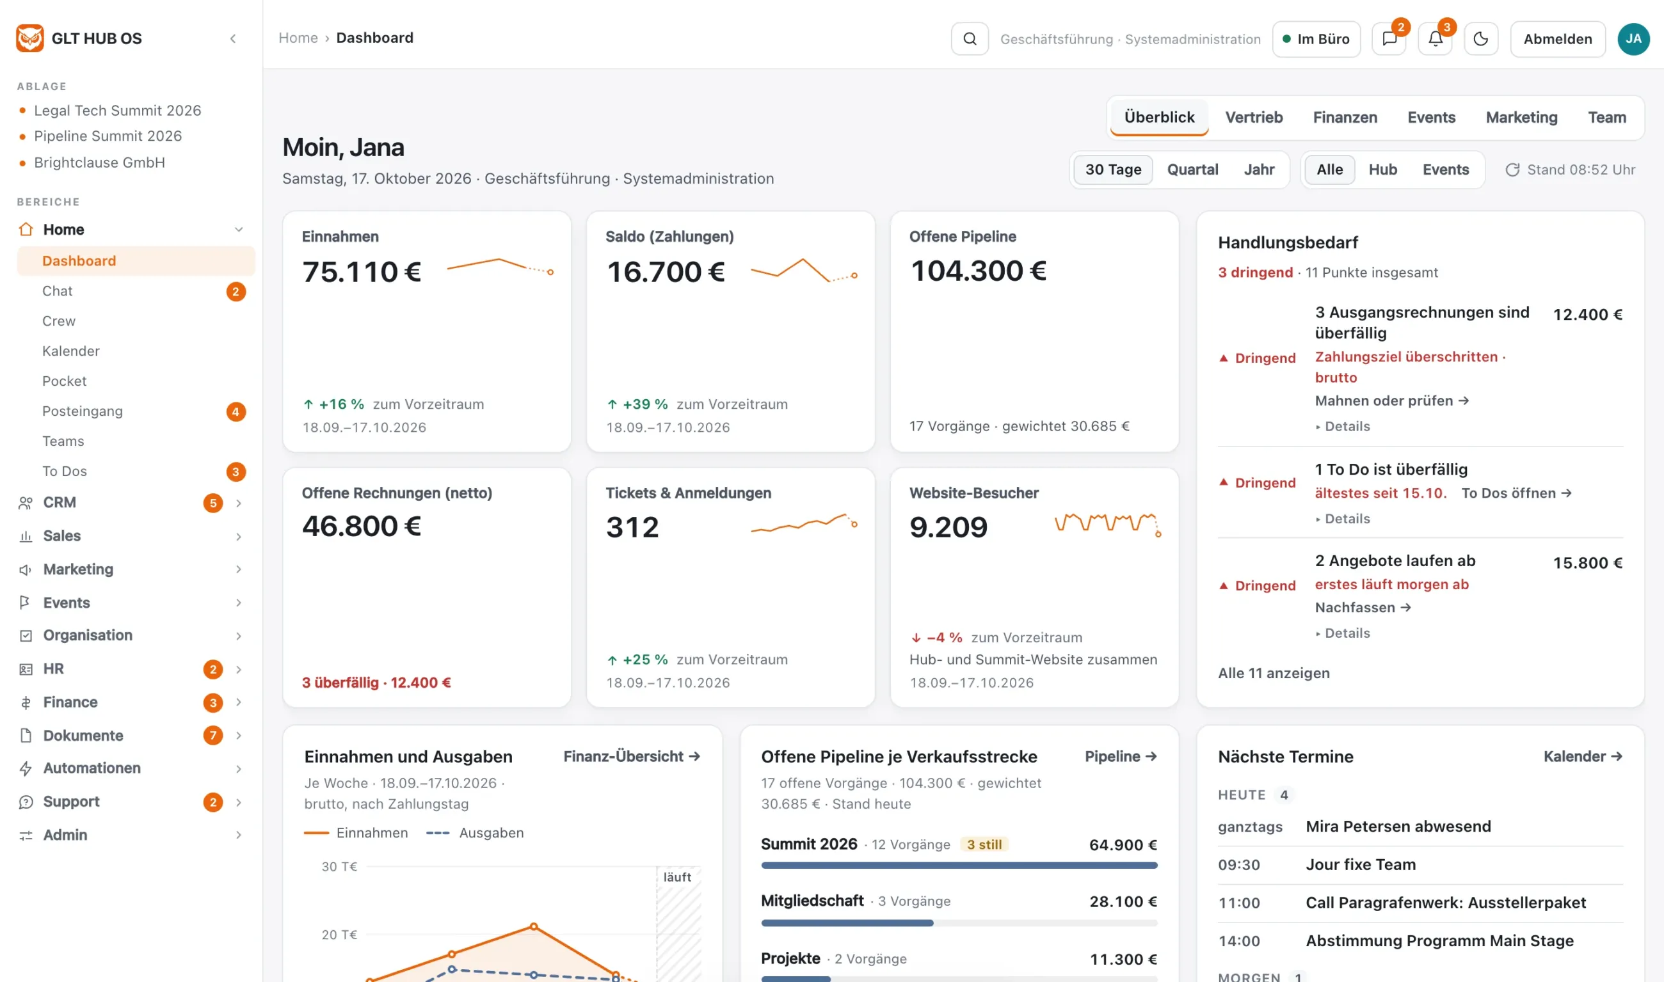Expand Details under 2 Angebote laufen ab
This screenshot has height=982, width=1664.
[1342, 633]
